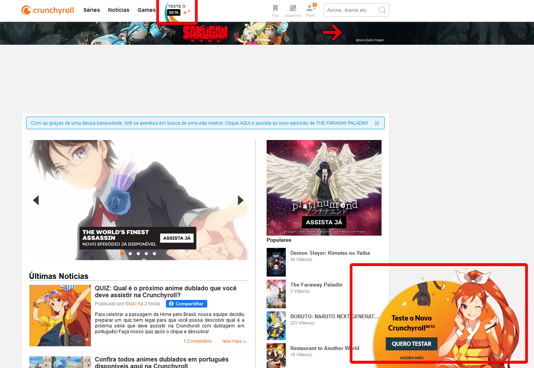Click ASSISTA JÁ on Platinum End poster

[324, 222]
